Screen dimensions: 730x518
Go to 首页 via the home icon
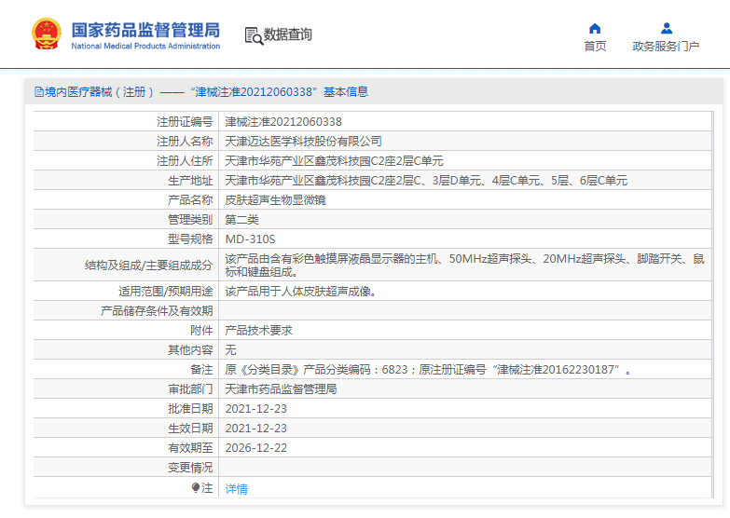click(595, 29)
